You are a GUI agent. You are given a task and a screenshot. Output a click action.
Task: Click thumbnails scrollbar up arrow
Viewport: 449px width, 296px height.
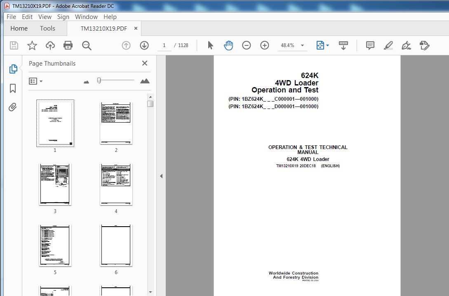[x=150, y=97]
